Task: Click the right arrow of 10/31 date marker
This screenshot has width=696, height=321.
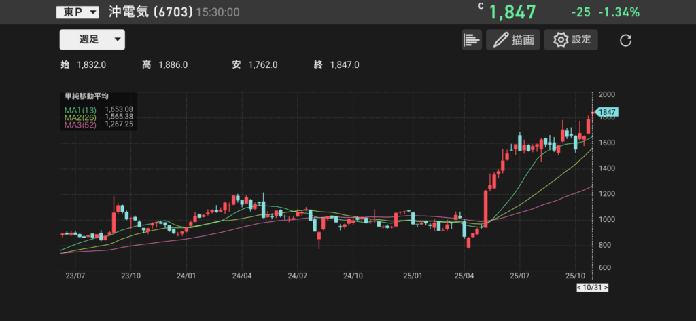Action: tap(605, 288)
